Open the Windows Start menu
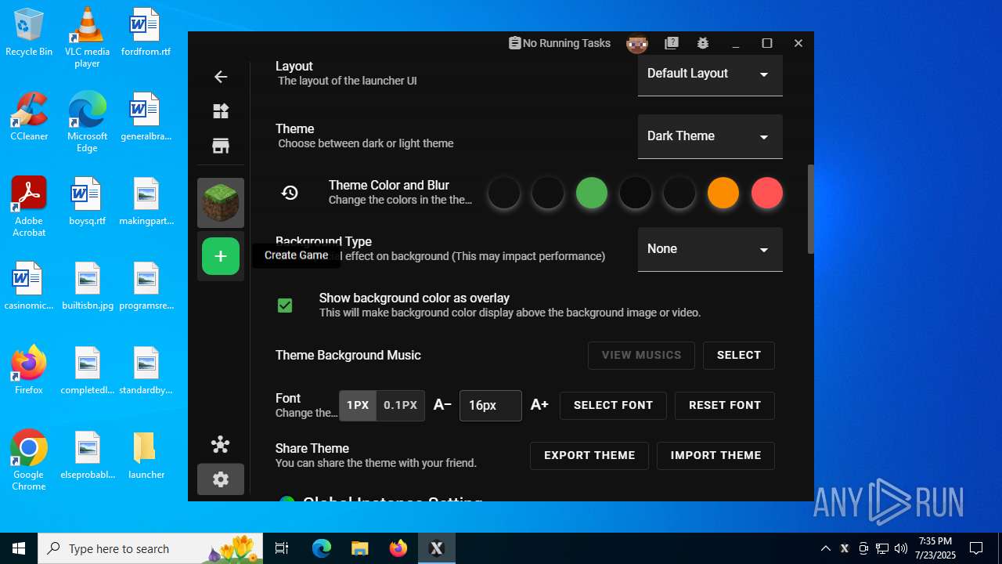The height and width of the screenshot is (564, 1002). 19,548
